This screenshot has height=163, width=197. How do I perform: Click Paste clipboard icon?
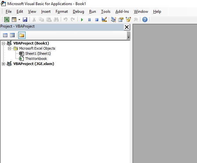click(x=49, y=20)
